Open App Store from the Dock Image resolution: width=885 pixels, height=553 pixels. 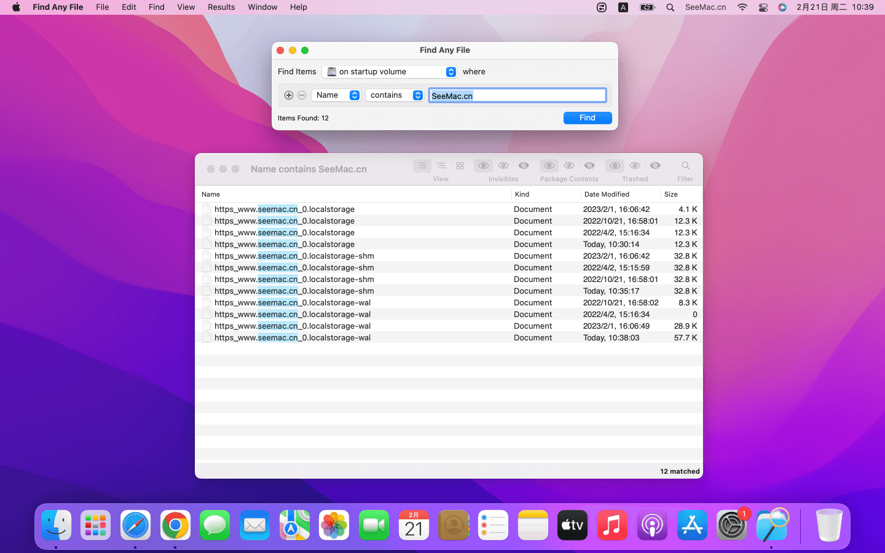tap(692, 525)
